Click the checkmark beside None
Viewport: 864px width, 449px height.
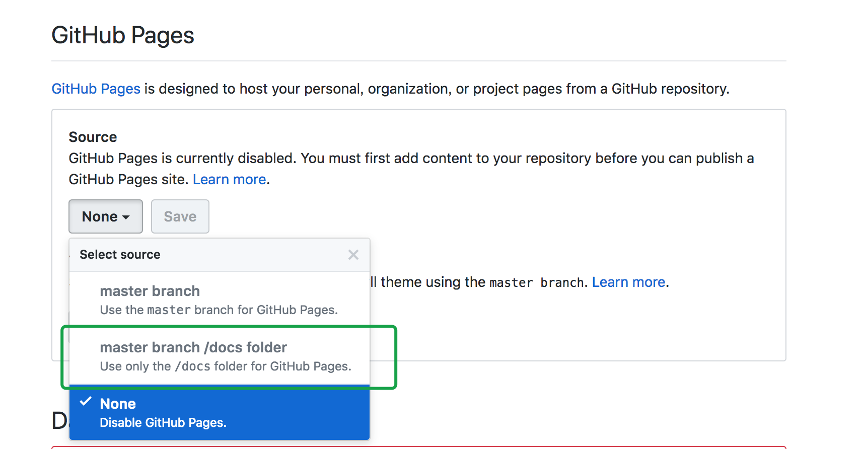[86, 401]
